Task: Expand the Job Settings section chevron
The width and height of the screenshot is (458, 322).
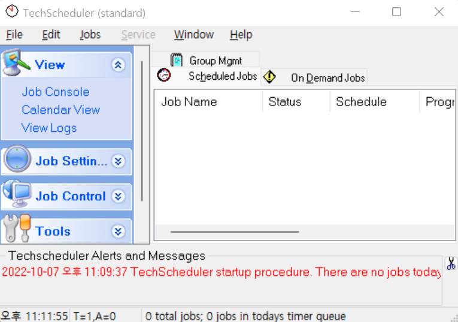Action: click(118, 161)
